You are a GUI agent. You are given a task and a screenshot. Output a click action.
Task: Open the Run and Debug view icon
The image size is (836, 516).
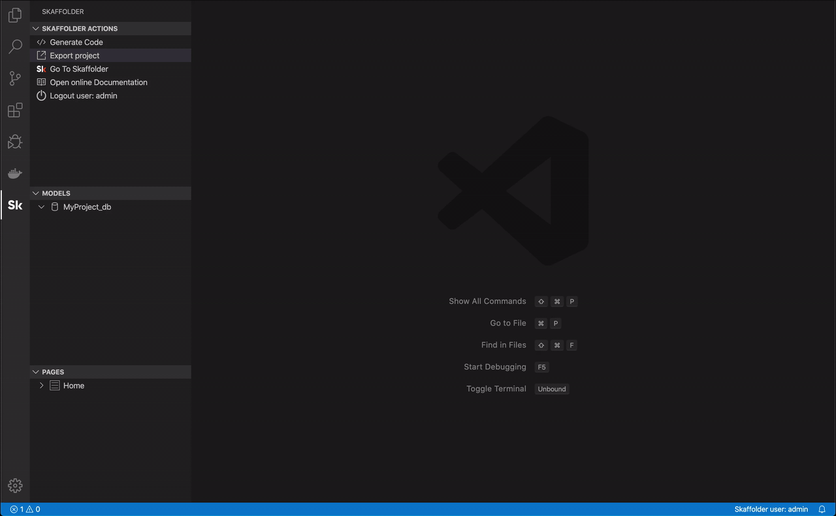(15, 142)
